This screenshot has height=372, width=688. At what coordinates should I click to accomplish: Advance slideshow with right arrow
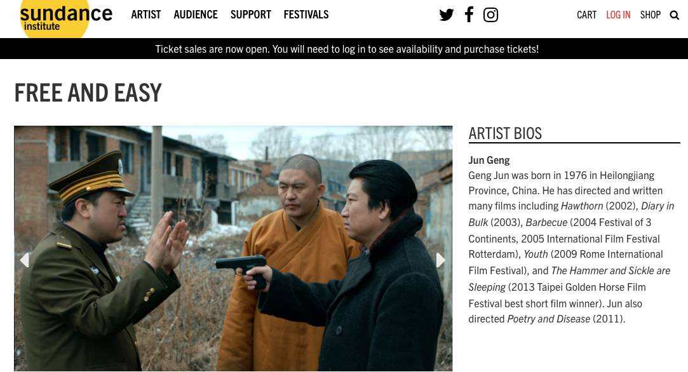pyautogui.click(x=440, y=260)
